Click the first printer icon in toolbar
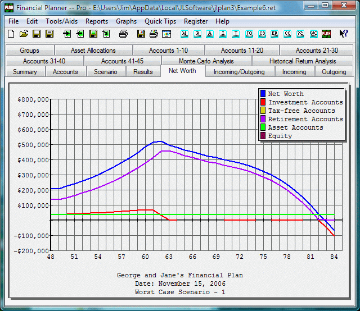This screenshot has width=360, height=311. click(123, 34)
